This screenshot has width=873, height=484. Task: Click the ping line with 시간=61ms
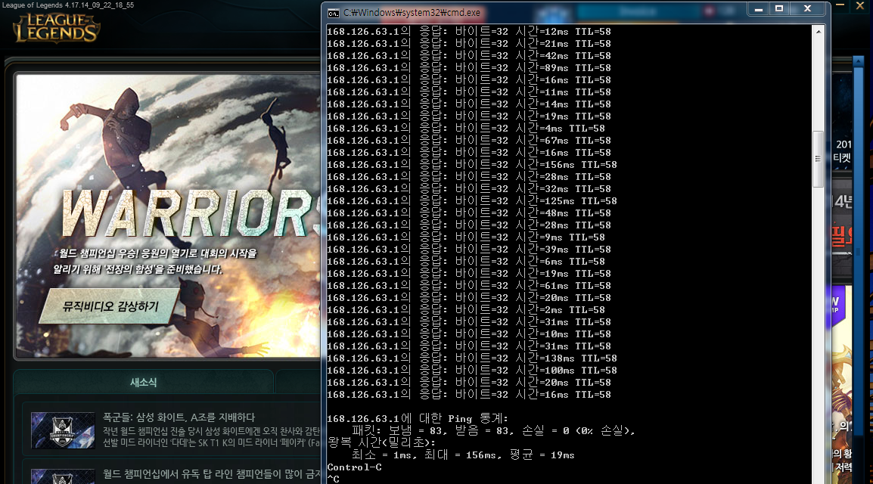tap(469, 285)
